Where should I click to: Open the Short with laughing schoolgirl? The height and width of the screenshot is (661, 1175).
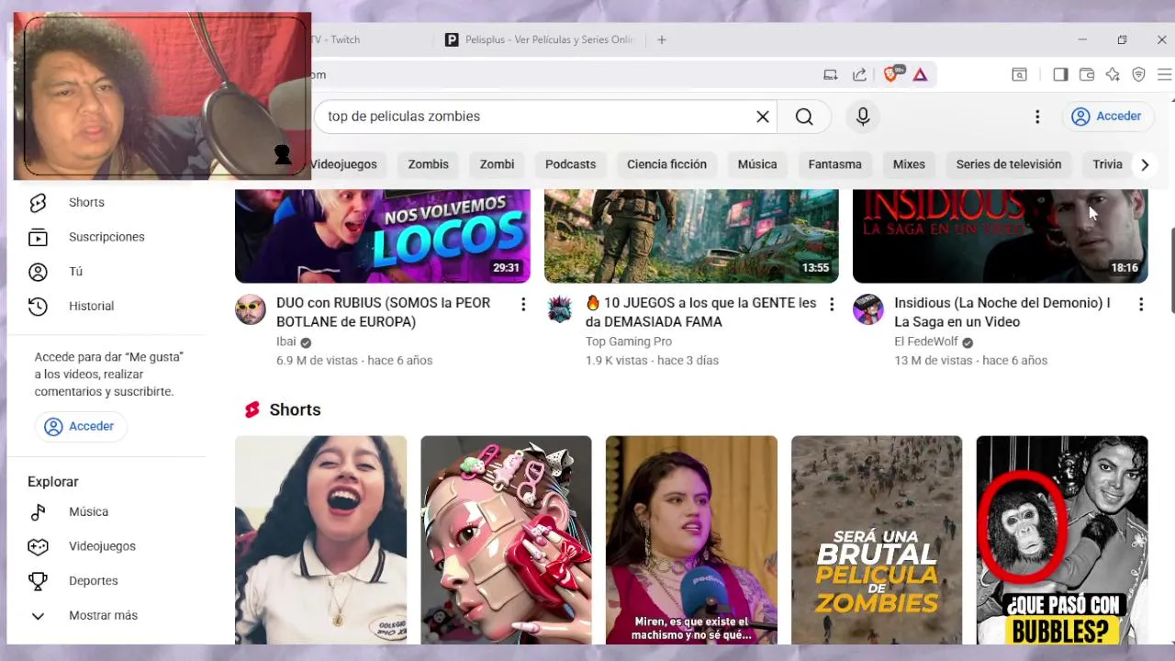coord(320,540)
